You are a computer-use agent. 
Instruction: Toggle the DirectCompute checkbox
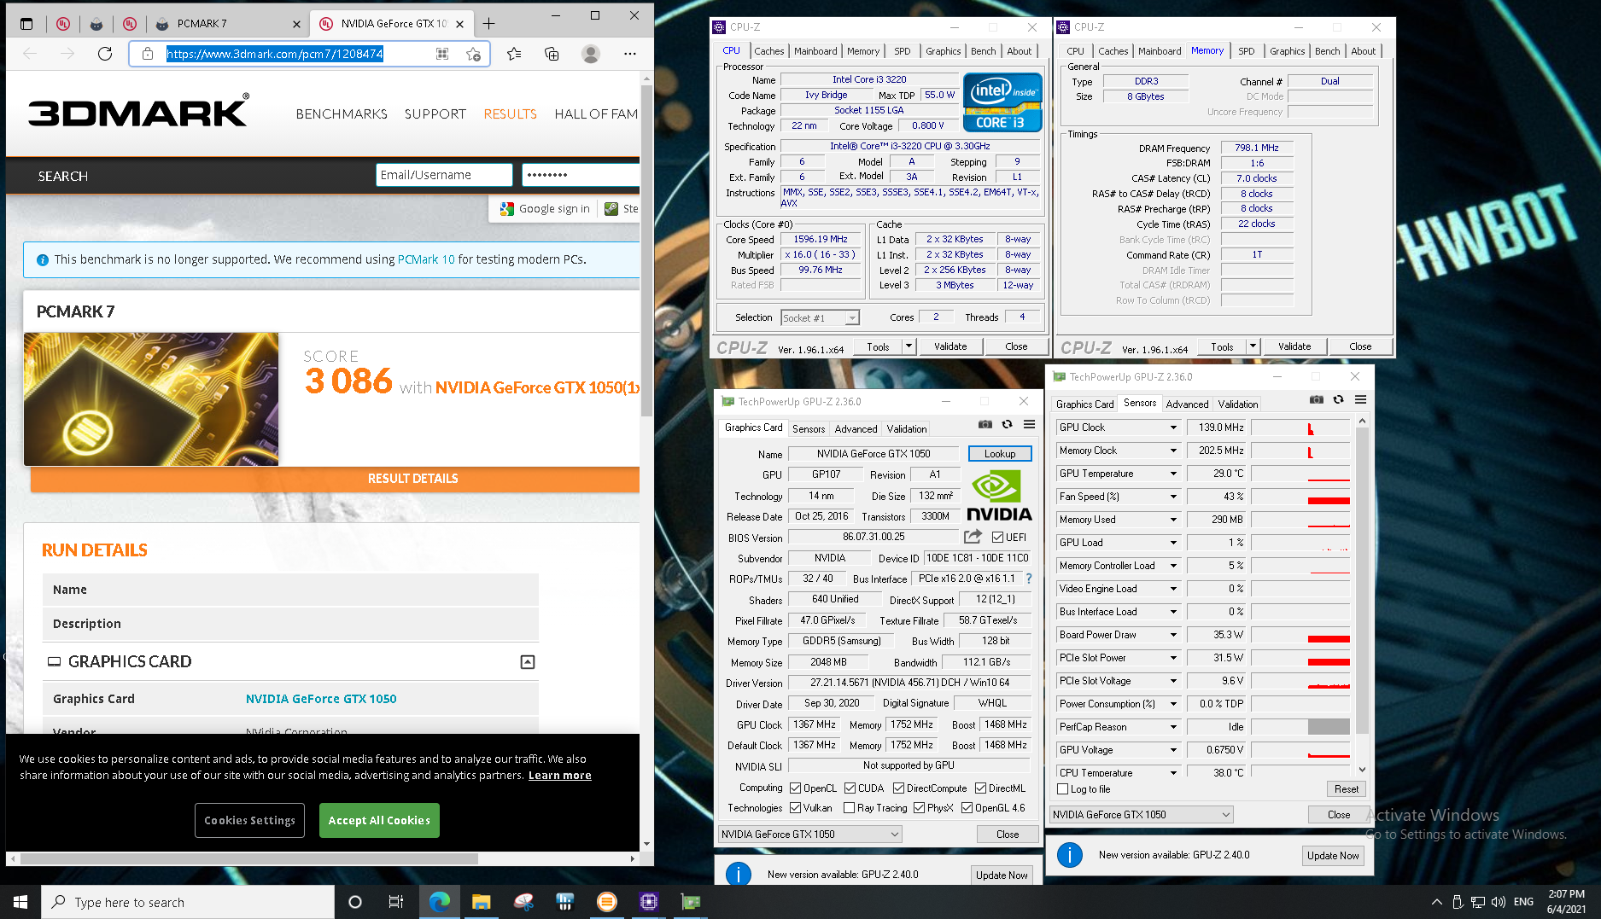[x=899, y=788]
